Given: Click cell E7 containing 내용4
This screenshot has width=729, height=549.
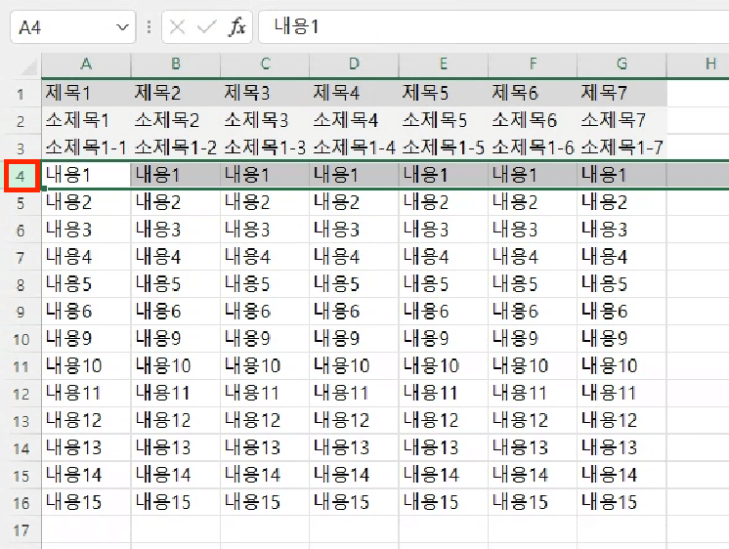Looking at the screenshot, I should (443, 257).
